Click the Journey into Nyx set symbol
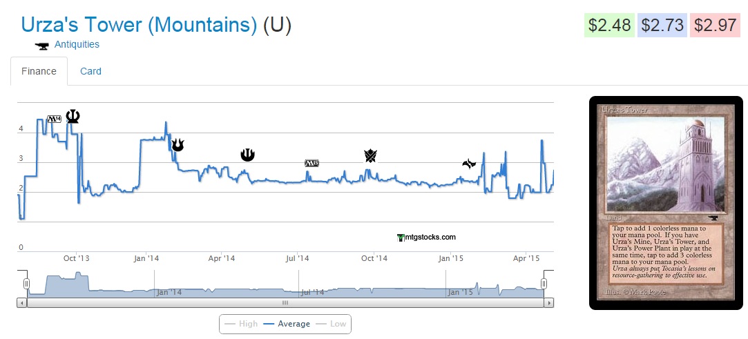The image size is (748, 339). tap(247, 155)
